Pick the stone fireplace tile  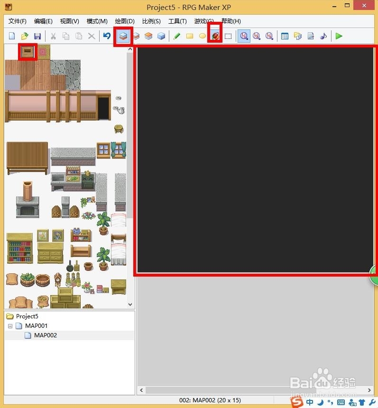pos(28,199)
